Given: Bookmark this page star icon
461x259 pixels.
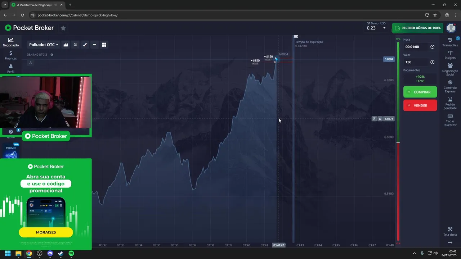Looking at the screenshot, I should [x=435, y=15].
